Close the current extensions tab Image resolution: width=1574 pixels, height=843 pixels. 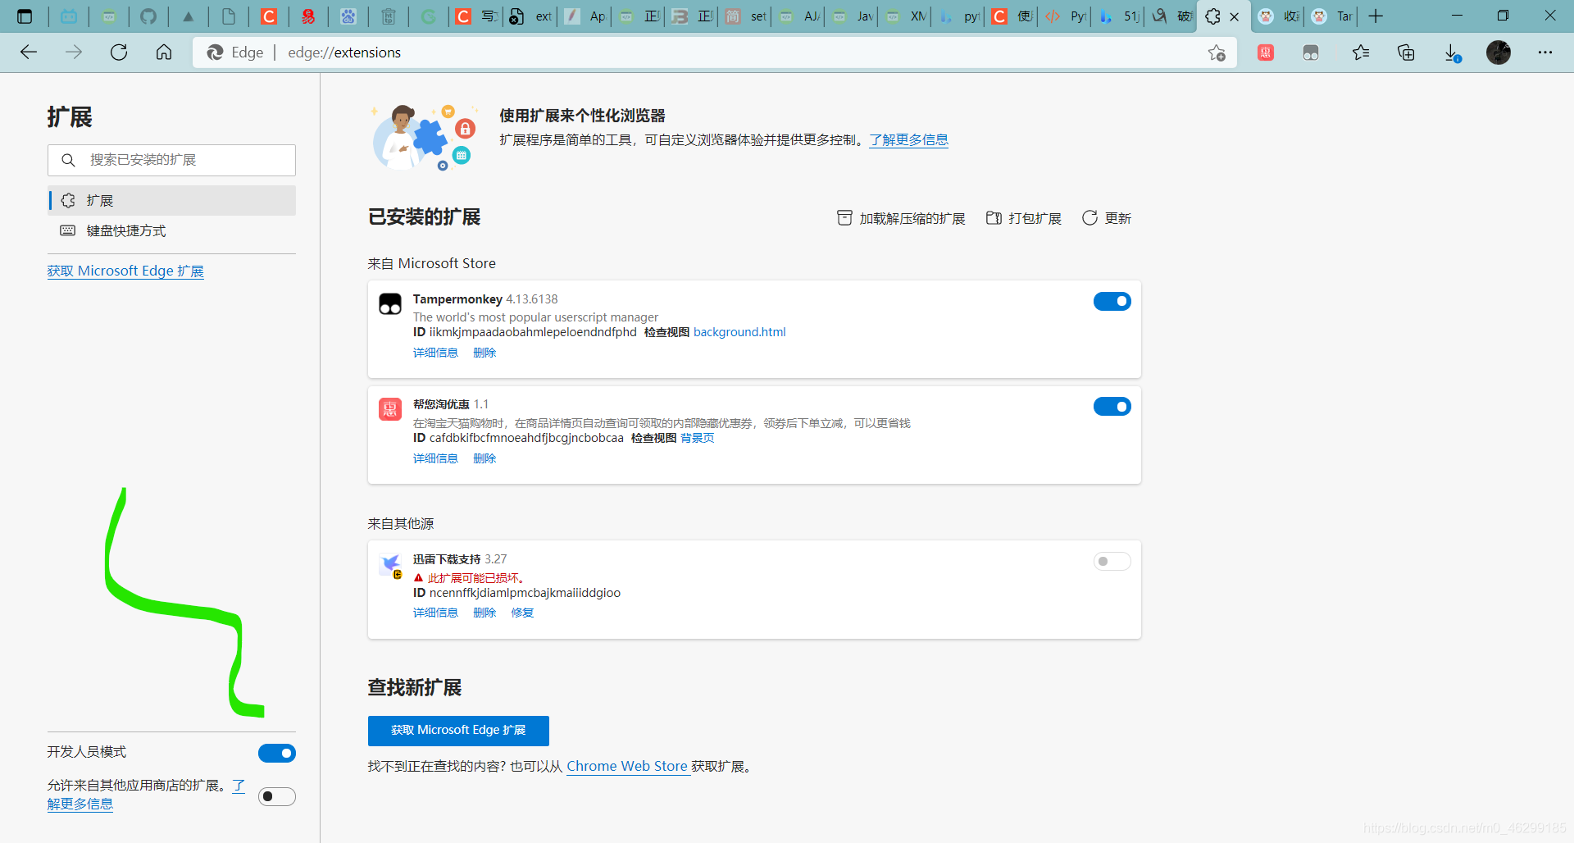[1234, 16]
